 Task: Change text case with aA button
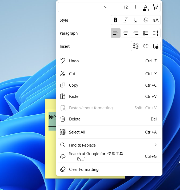156,20
